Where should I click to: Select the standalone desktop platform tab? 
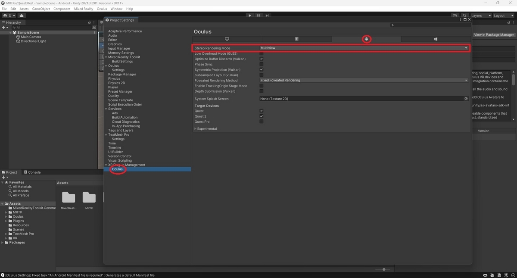227,39
